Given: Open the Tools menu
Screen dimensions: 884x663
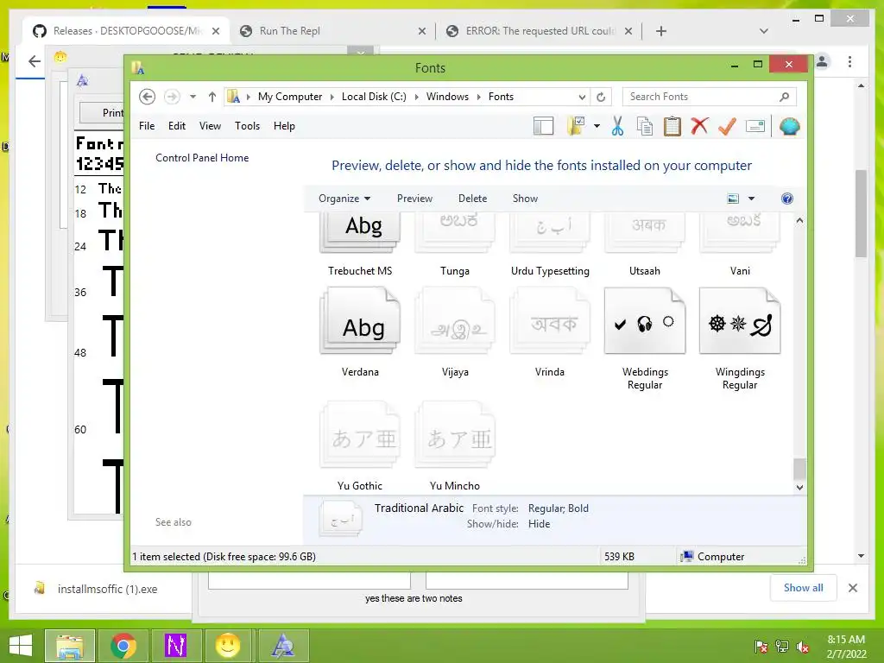Looking at the screenshot, I should pos(248,126).
